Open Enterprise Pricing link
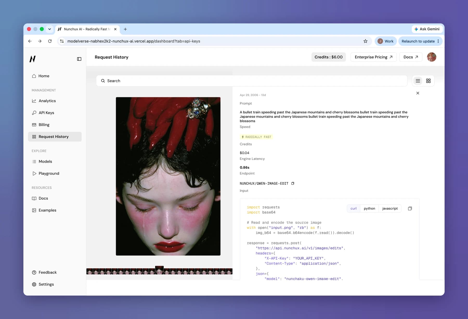This screenshot has height=319, width=468. coord(374,57)
